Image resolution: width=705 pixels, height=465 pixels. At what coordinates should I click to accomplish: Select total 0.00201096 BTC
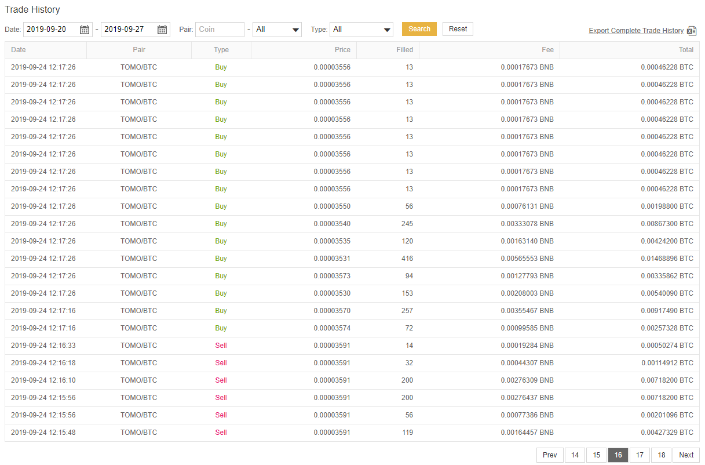click(x=667, y=415)
